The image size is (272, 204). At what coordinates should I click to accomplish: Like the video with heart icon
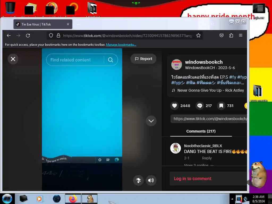(175, 106)
